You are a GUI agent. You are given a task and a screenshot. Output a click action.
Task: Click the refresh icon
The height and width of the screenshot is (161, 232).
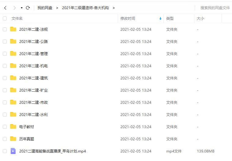coord(28,8)
